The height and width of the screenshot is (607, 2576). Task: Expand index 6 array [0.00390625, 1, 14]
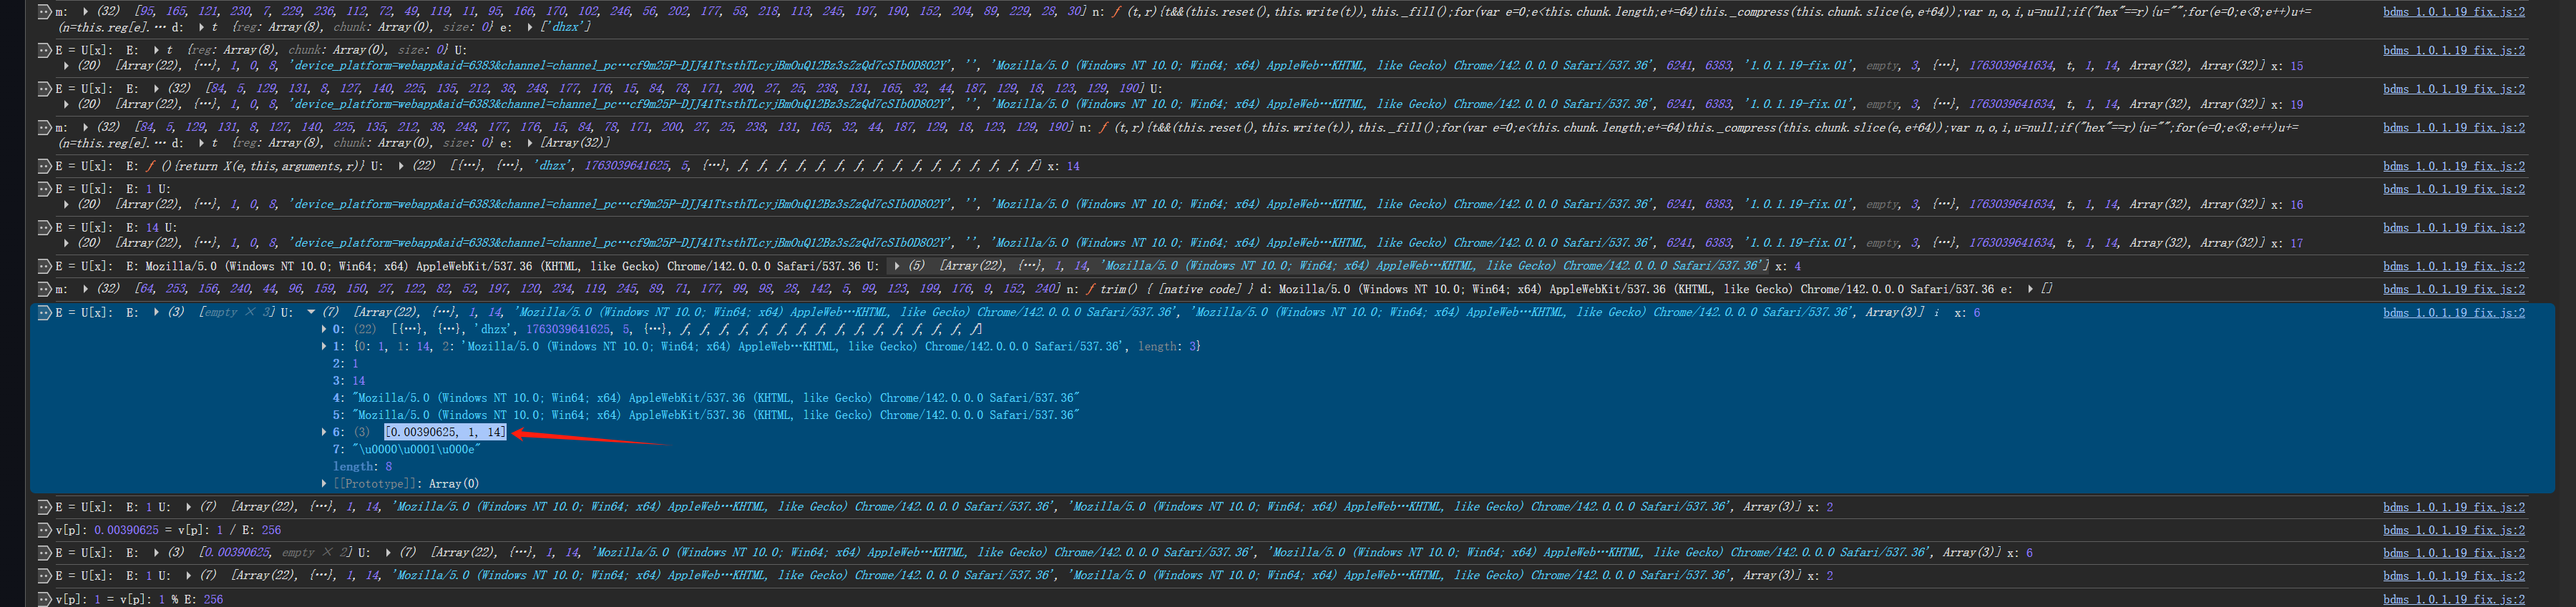[x=324, y=433]
